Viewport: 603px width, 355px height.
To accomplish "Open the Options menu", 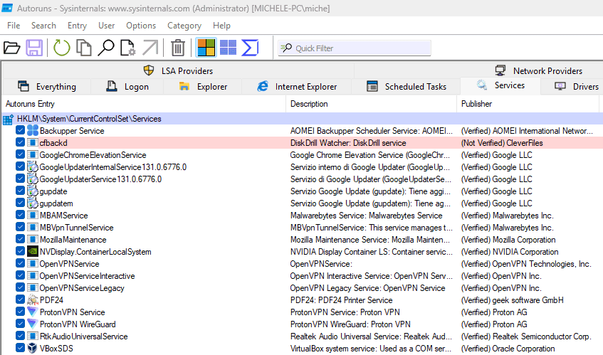I will tap(141, 26).
